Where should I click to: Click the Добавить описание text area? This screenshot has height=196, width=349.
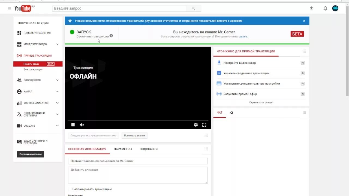tap(138, 175)
